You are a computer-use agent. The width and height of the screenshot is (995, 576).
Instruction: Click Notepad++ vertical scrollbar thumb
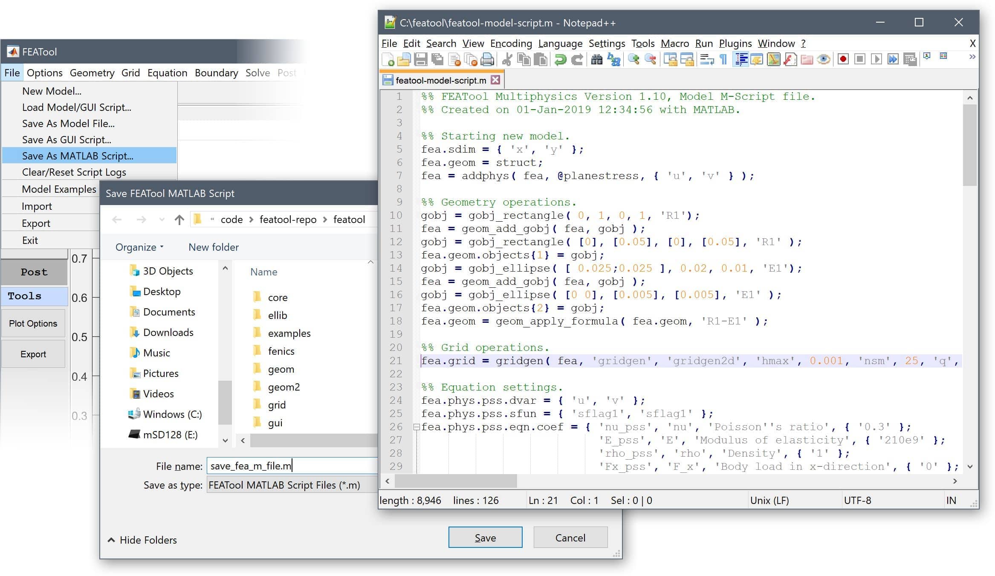(x=970, y=145)
